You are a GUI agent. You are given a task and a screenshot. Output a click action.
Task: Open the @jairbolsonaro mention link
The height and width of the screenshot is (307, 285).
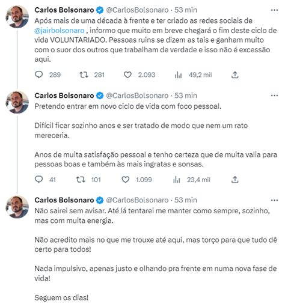(60, 31)
